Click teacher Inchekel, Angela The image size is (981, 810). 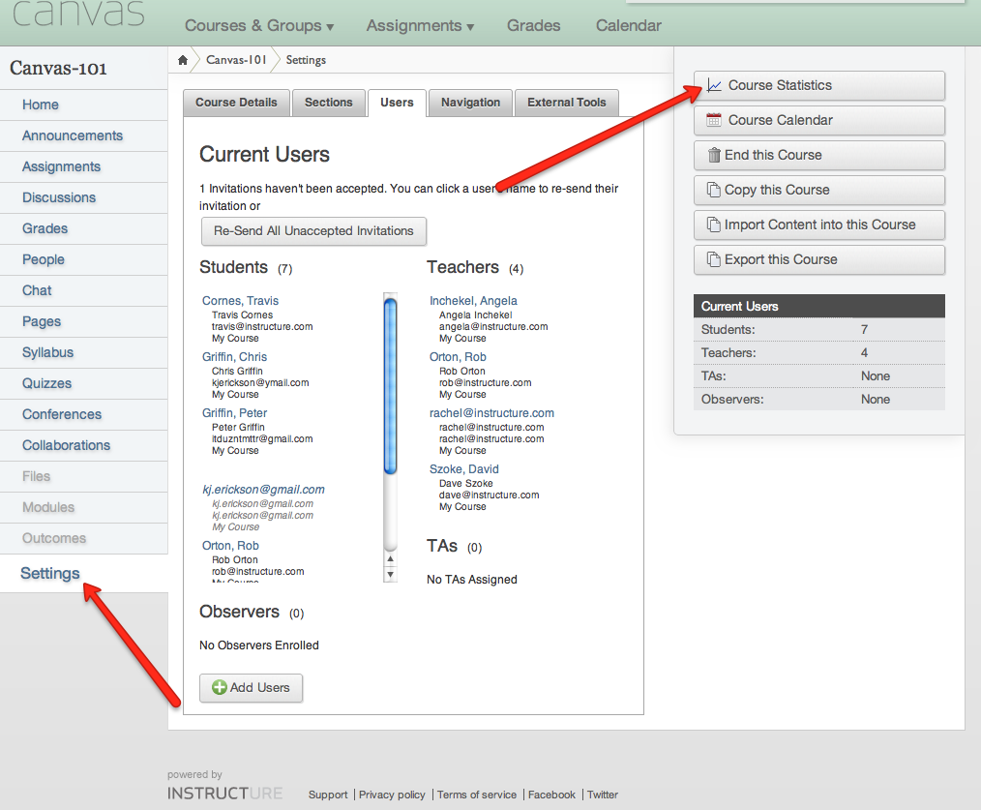[474, 301]
